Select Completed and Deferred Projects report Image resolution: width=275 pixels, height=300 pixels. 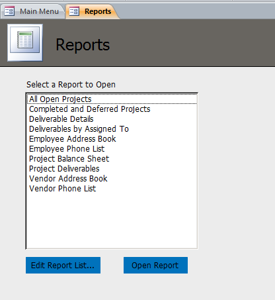pos(112,109)
